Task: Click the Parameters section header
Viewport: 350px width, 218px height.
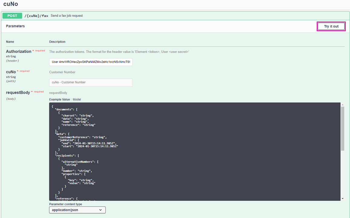Action: 15,26
